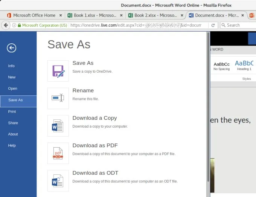The height and width of the screenshot is (197, 256).
Task: Reload the page with the refresh icon
Action: coord(213,25)
